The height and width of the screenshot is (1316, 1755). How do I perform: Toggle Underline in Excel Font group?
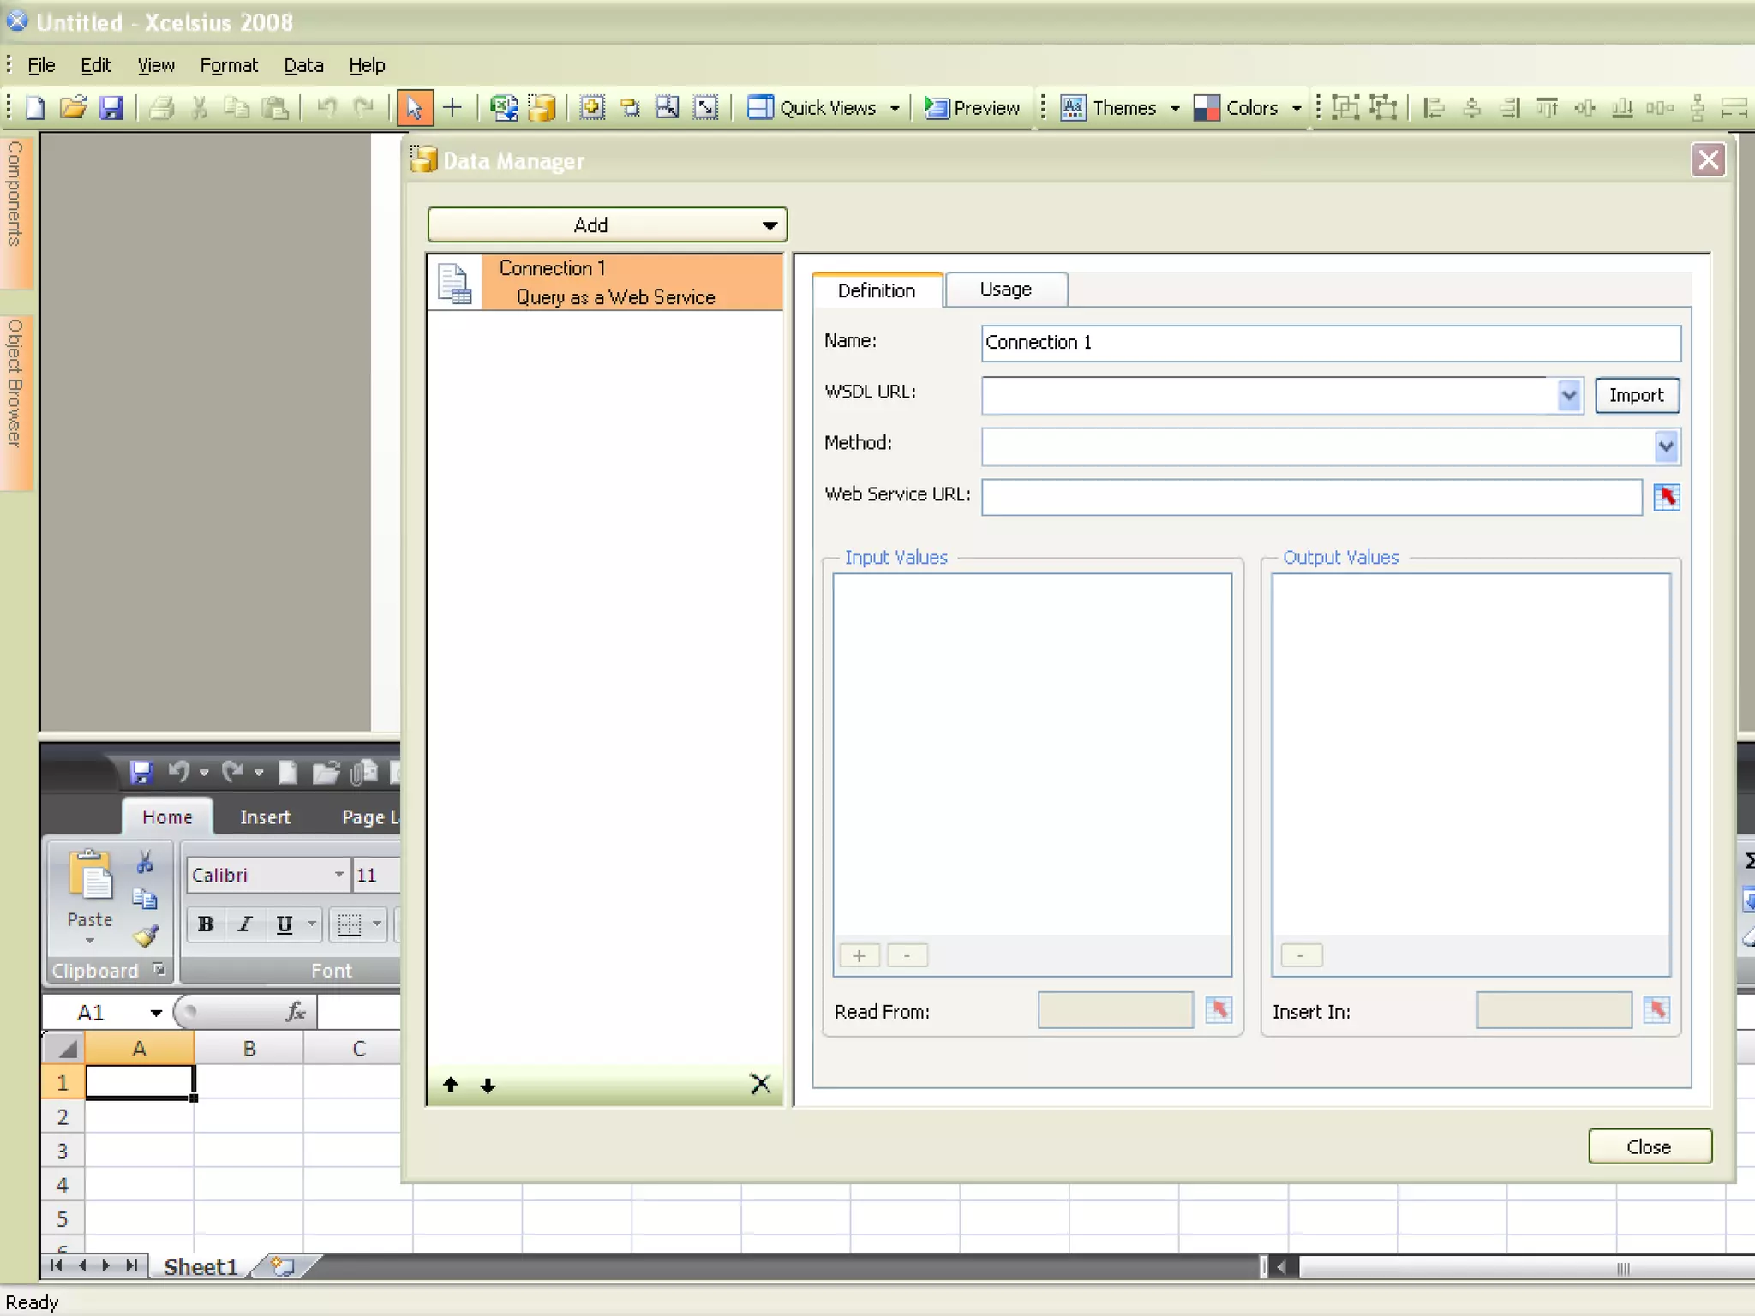point(284,924)
